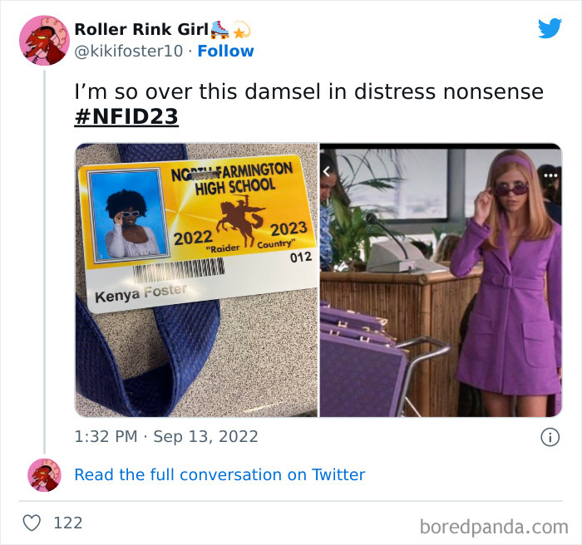Click the tweet text about damsel in distress
582x545 pixels.
click(x=308, y=91)
